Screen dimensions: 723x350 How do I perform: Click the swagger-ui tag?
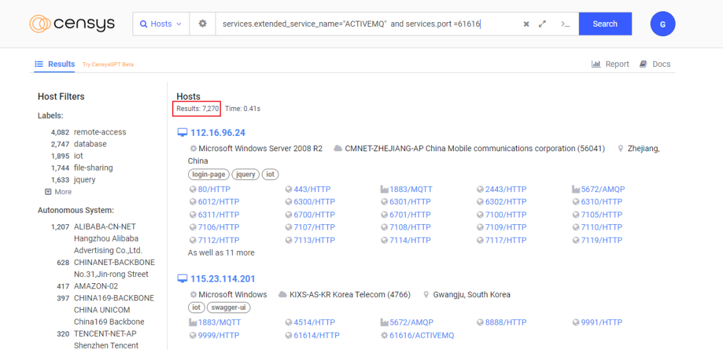click(228, 308)
